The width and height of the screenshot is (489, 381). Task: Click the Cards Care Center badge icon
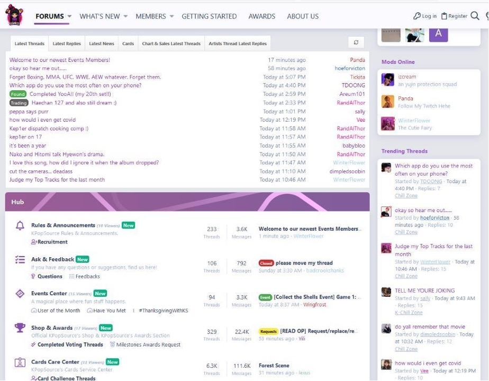20,362
